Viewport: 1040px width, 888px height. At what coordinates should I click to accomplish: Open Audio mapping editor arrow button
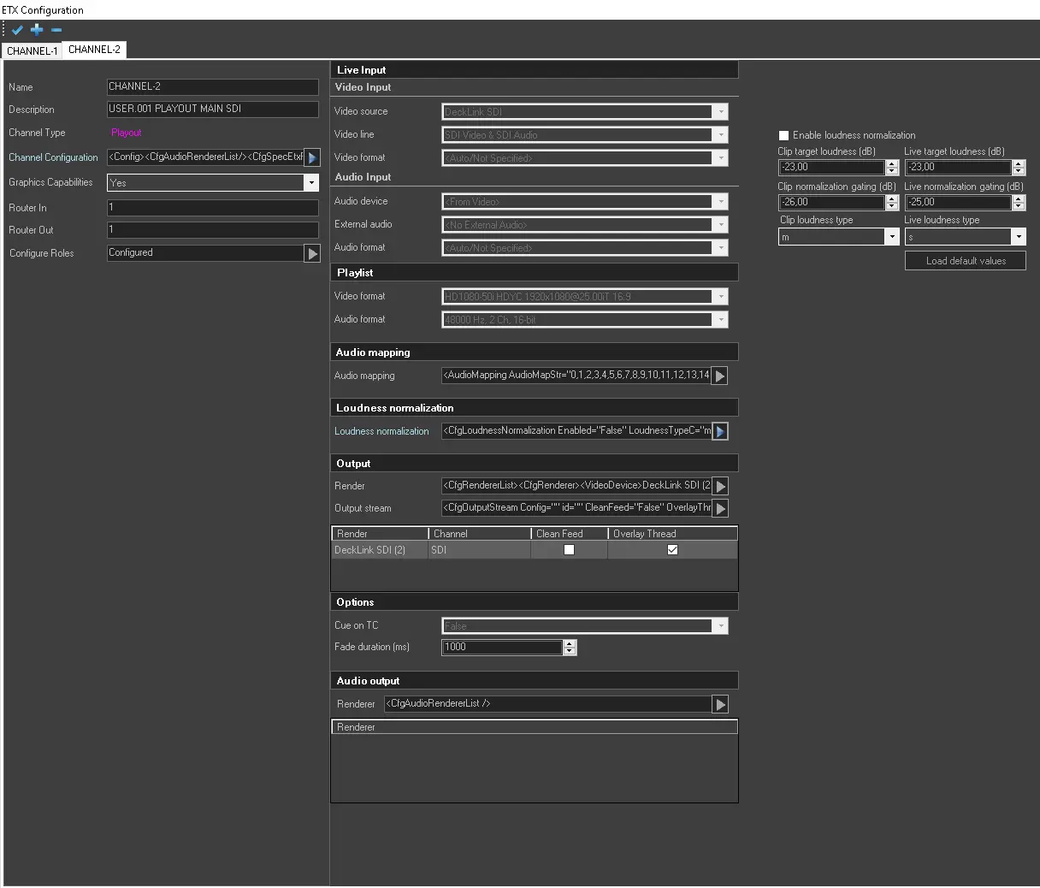720,376
